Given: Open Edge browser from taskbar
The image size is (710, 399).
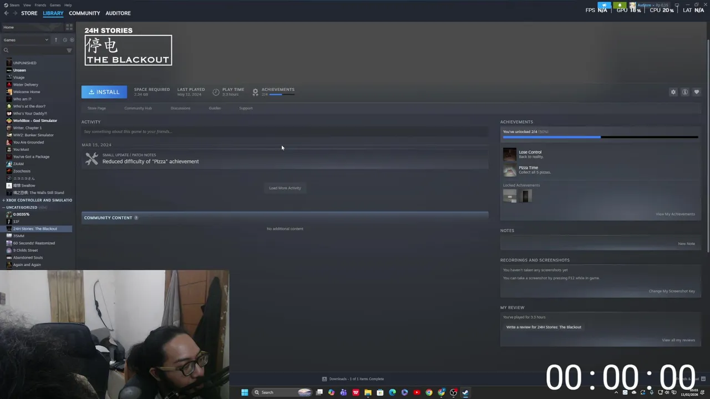Looking at the screenshot, I should tap(392, 392).
